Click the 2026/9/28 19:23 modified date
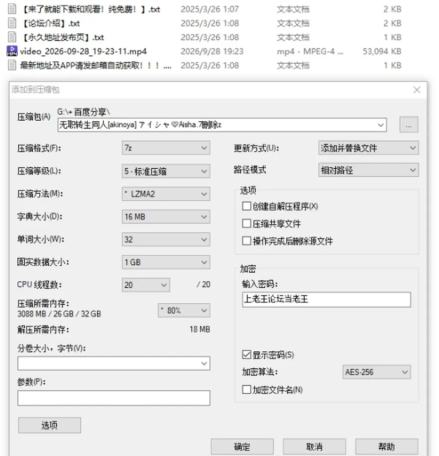 [212, 52]
